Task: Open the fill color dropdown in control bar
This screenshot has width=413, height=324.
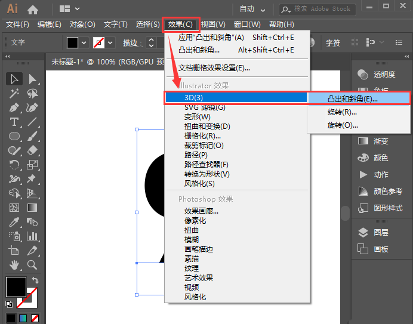Action: pos(84,43)
